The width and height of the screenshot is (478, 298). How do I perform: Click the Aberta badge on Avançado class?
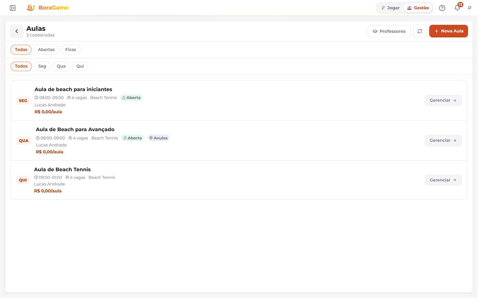(x=133, y=138)
